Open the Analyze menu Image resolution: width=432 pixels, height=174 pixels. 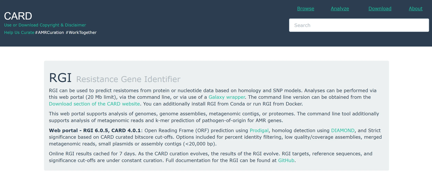coord(340,9)
